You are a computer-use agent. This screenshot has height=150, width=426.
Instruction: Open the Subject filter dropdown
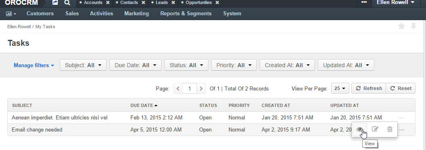(83, 65)
